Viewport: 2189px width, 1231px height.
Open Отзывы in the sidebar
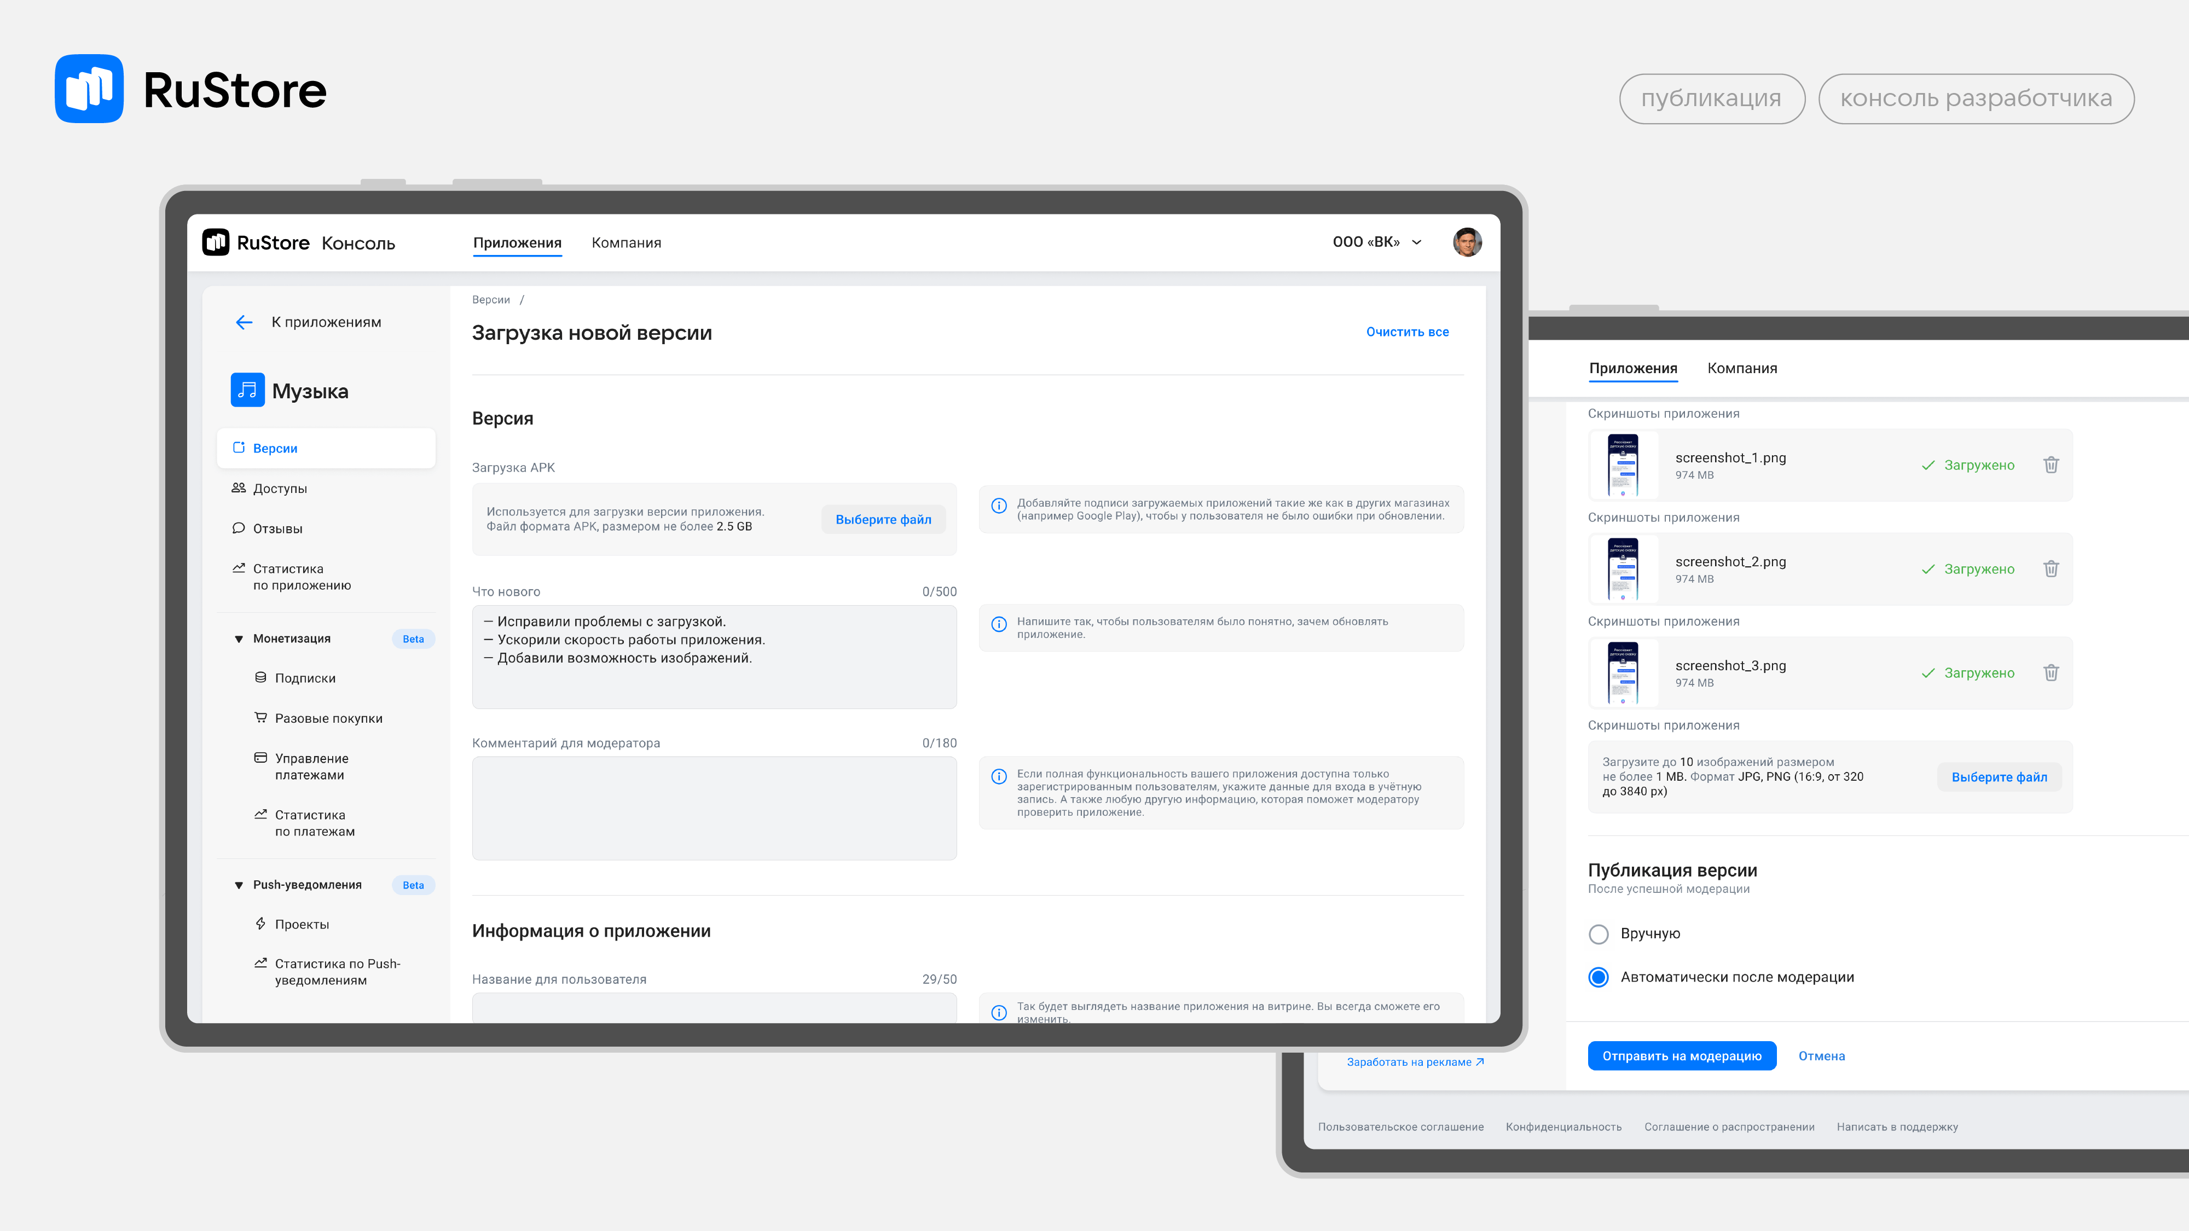277,529
